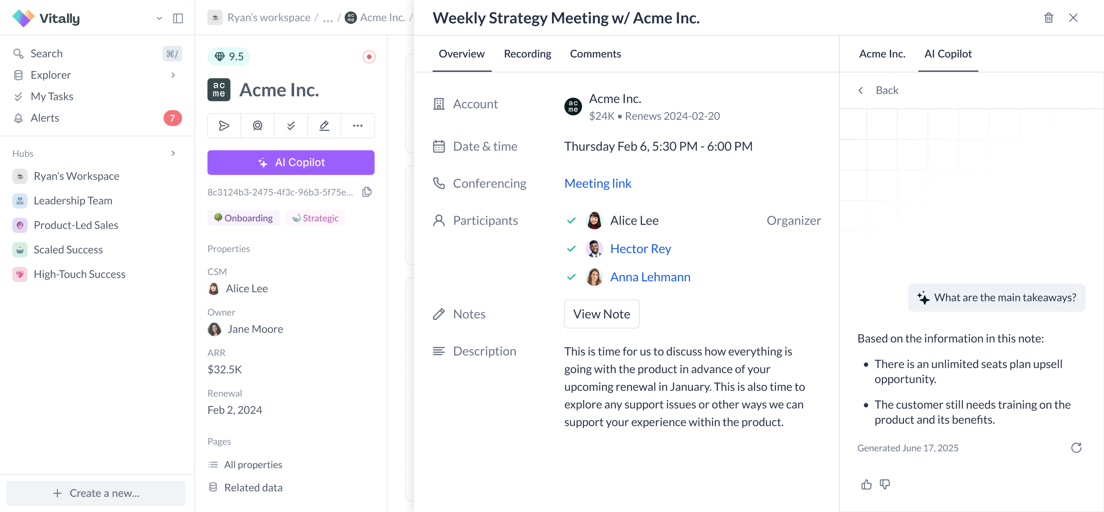Image resolution: width=1104 pixels, height=512 pixels.
Task: Open Hector Rey participant profile
Action: 640,248
